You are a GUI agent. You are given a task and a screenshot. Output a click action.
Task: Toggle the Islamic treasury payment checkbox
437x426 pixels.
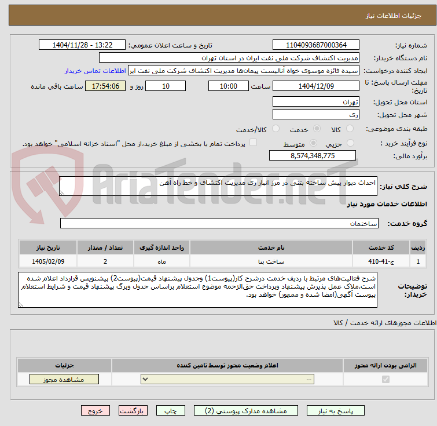click(x=253, y=143)
